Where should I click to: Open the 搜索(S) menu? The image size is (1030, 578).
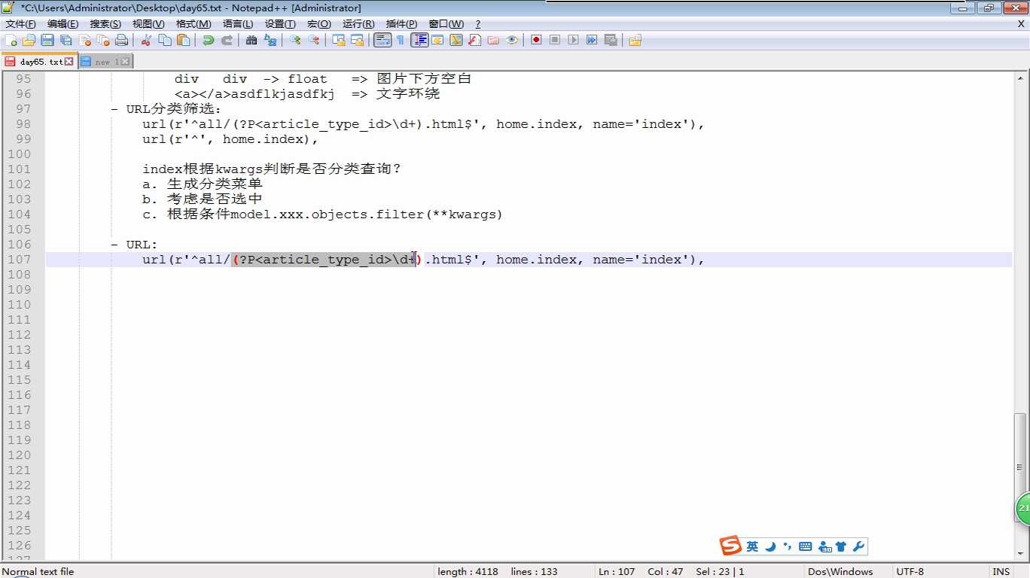tap(105, 24)
